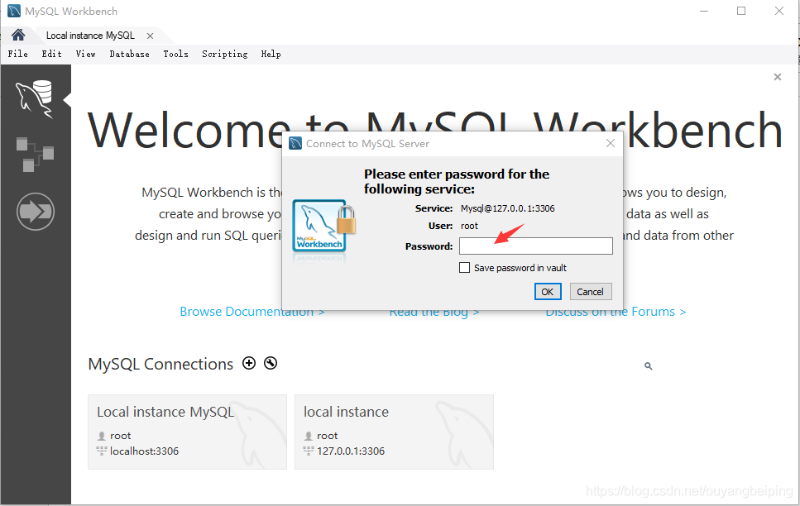Select the local instance 127.0.0.1 connection tile
Screen dimensions: 800x506
pyautogui.click(x=394, y=432)
